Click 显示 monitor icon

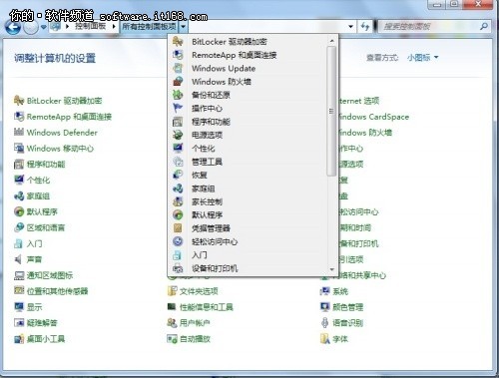click(x=19, y=307)
